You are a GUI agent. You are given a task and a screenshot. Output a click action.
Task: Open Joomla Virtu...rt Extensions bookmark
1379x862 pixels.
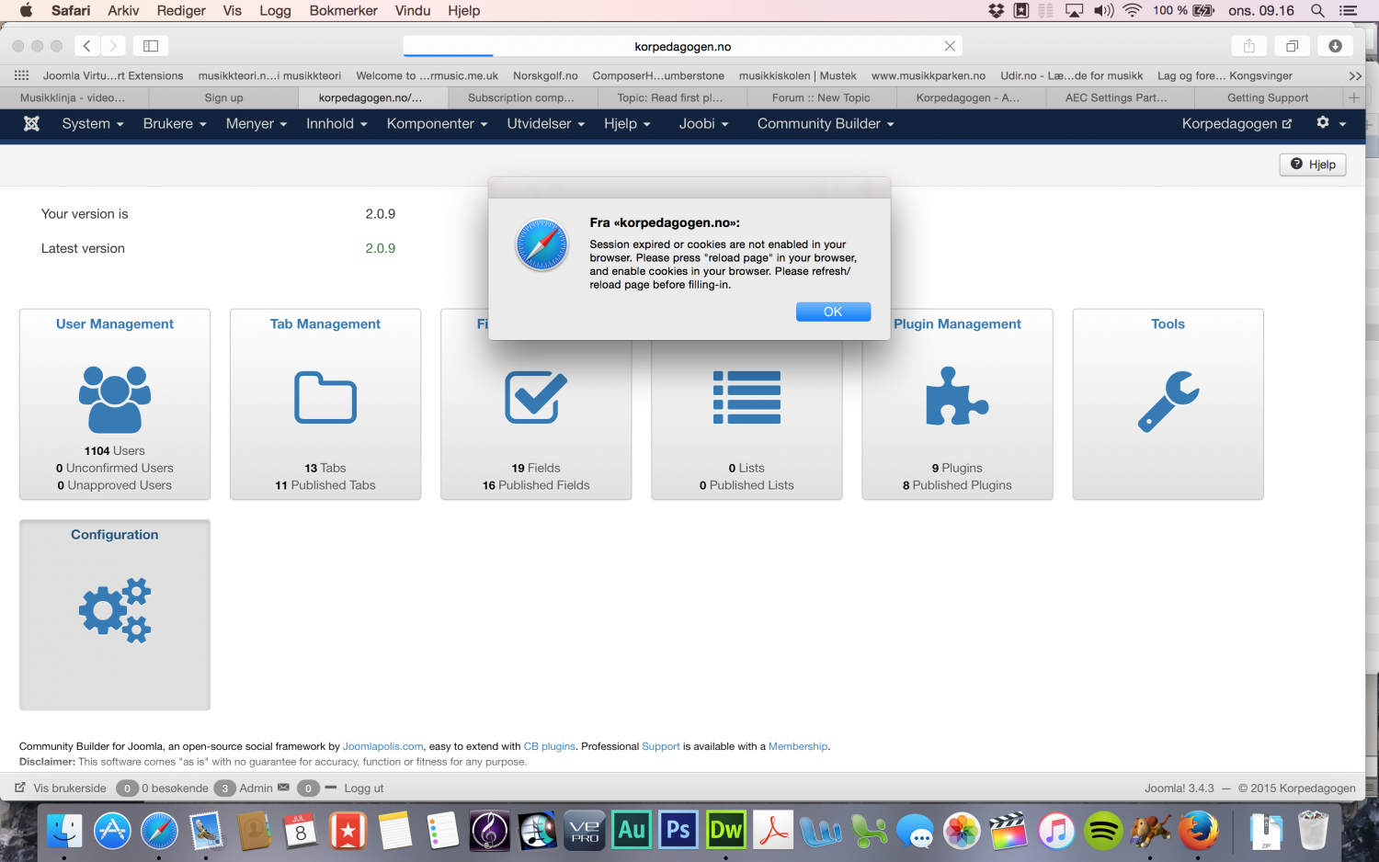click(113, 75)
